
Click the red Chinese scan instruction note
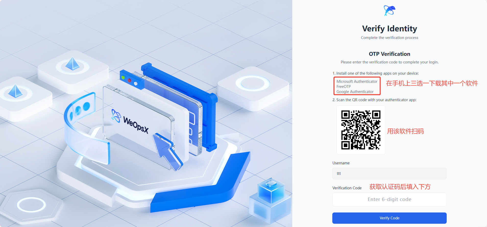405,131
